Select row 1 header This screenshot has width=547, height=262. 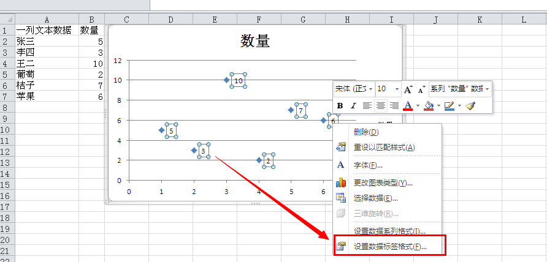(7, 31)
